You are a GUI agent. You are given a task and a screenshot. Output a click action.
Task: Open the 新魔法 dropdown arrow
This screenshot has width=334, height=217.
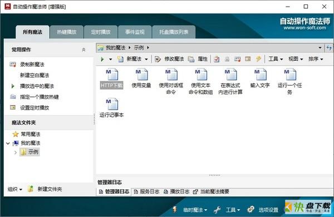146,59
